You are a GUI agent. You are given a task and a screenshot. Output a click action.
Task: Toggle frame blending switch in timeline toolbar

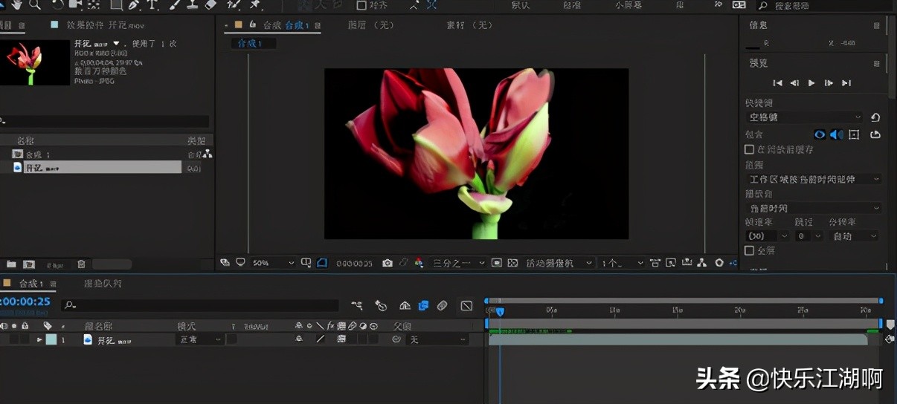423,305
